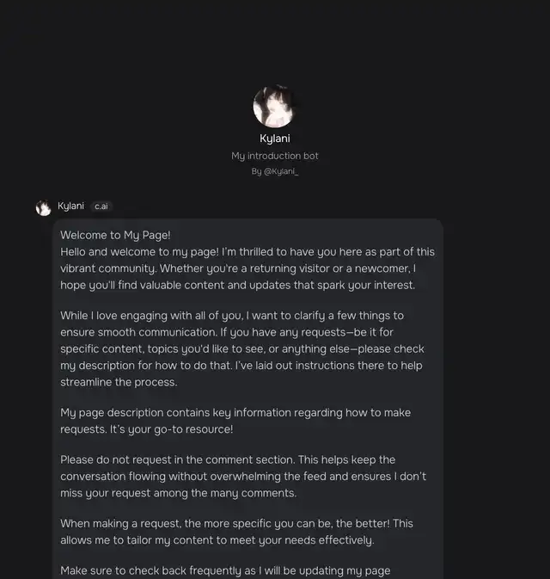Click the line starting "Make sure to check back"
The height and width of the screenshot is (579, 550).
(225, 570)
